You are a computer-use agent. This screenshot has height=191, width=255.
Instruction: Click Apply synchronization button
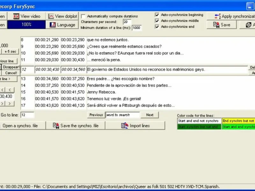tap(231, 16)
